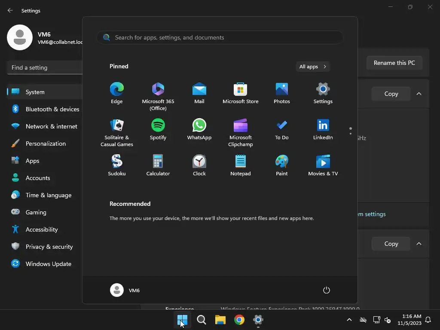This screenshot has width=440, height=330.
Task: Open Accounts settings
Action: [45, 178]
